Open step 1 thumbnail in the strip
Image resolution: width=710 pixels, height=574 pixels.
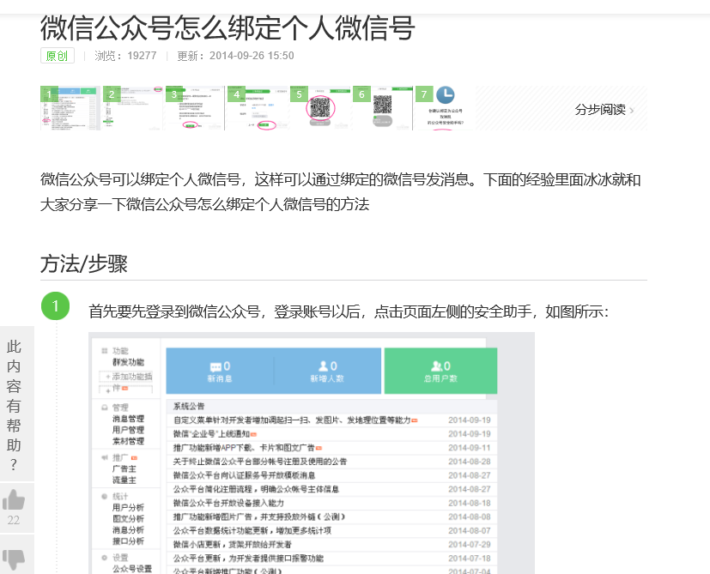pos(70,108)
